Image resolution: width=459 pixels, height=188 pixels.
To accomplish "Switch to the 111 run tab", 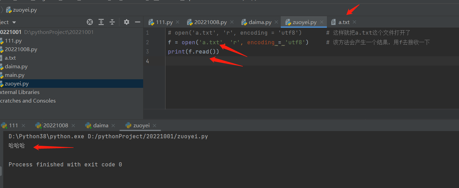I will click(13, 125).
